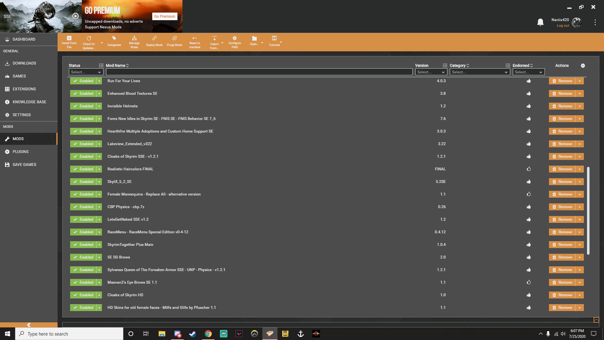Image resolution: width=604 pixels, height=340 pixels.
Task: Open Save Games section in sidebar
Action: coord(29,165)
